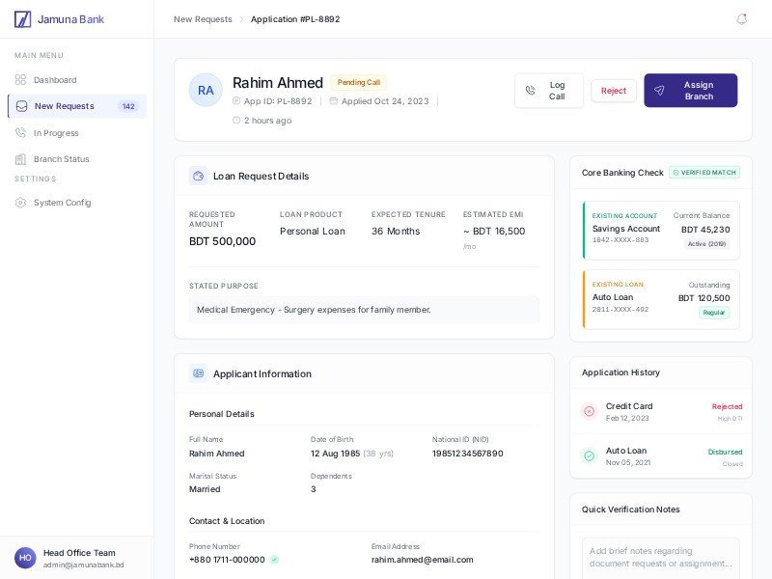Viewport: 772px width, 579px height.
Task: Click the Applicant Information ID card icon
Action: click(x=199, y=373)
